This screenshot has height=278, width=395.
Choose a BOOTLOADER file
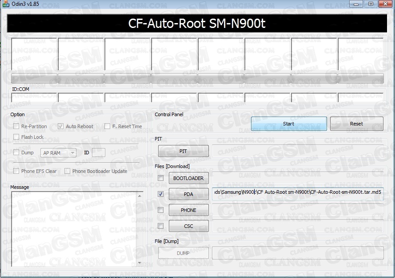coord(189,178)
